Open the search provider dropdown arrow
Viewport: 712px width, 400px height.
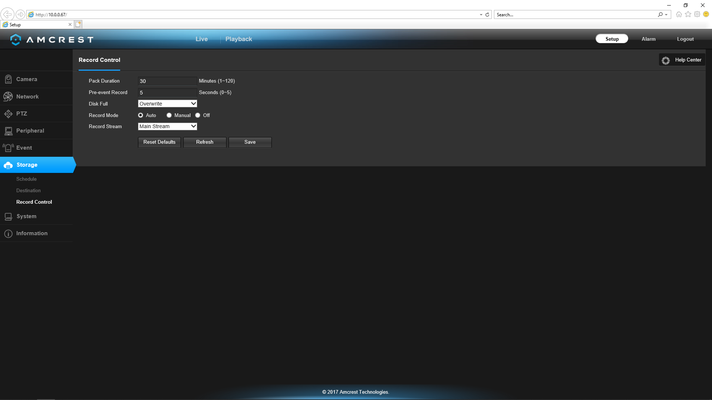666,14
